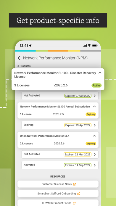Click 'Network Performance Monitor SL100 Annual Subscription' title
116x206 pixels.
click(55, 107)
